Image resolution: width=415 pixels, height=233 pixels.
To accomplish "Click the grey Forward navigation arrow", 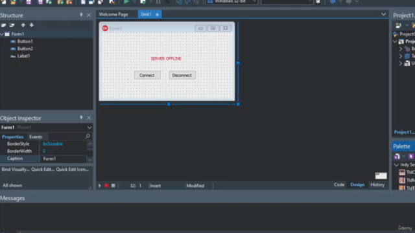I will 349,2.
